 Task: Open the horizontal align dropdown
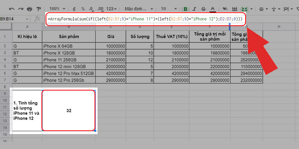pos(264,9)
